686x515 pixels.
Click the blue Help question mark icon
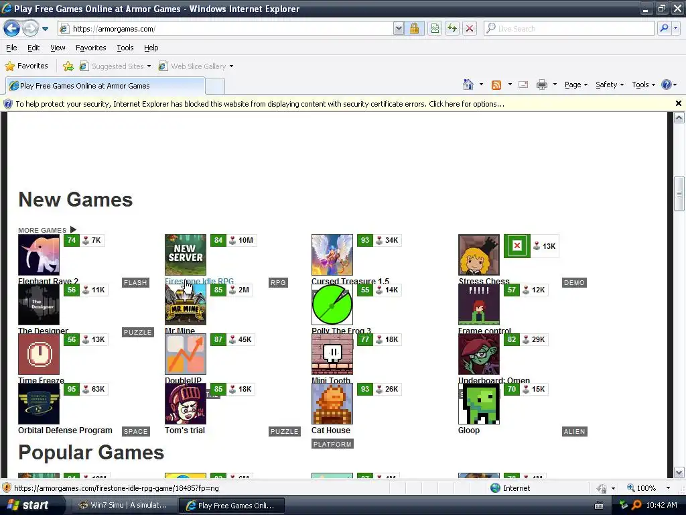[666, 85]
